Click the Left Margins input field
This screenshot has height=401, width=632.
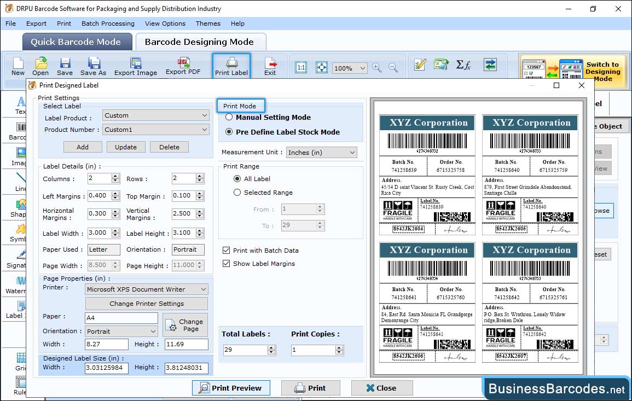pyautogui.click(x=100, y=196)
